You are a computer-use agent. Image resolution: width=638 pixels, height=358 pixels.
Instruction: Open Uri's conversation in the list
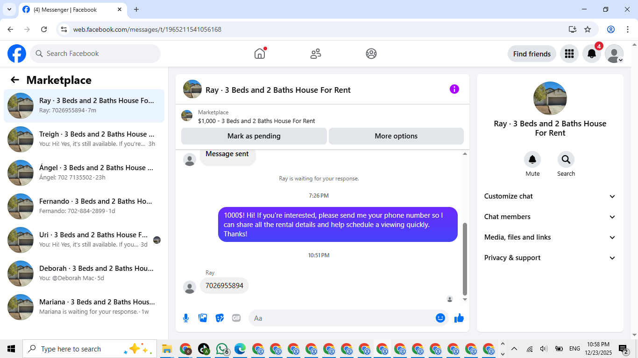pos(84,240)
